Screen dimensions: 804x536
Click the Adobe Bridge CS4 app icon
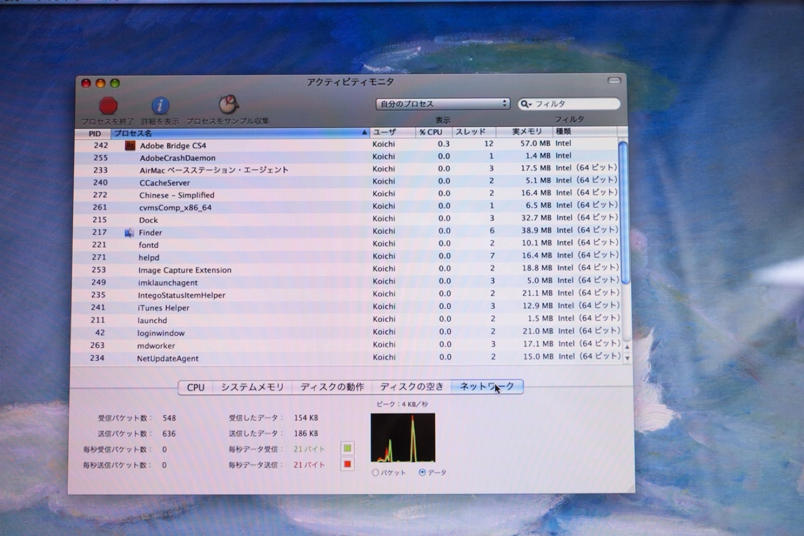point(130,145)
